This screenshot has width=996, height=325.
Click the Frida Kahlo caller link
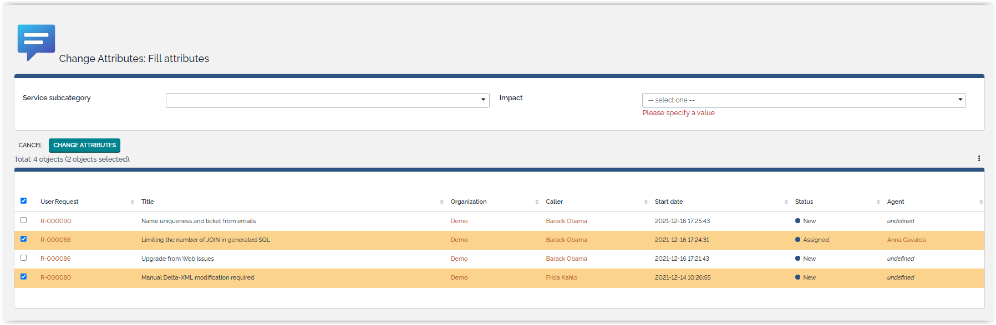pyautogui.click(x=561, y=277)
